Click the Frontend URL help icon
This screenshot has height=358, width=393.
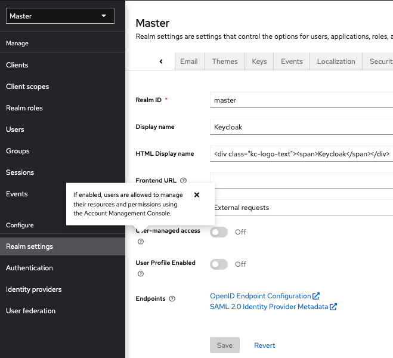pyautogui.click(x=184, y=180)
